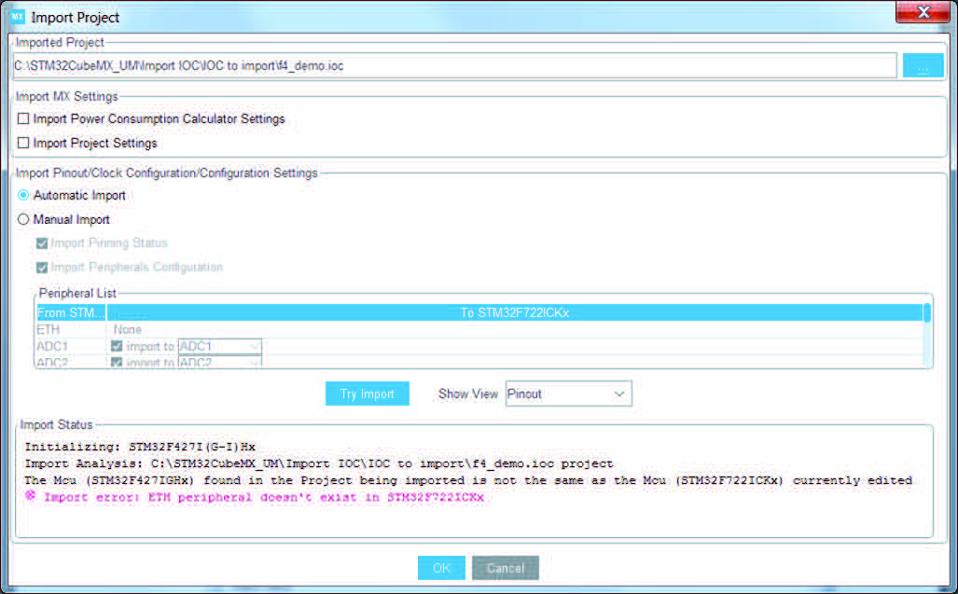
Task: Choose the Manual Import radio button
Action: click(x=23, y=219)
